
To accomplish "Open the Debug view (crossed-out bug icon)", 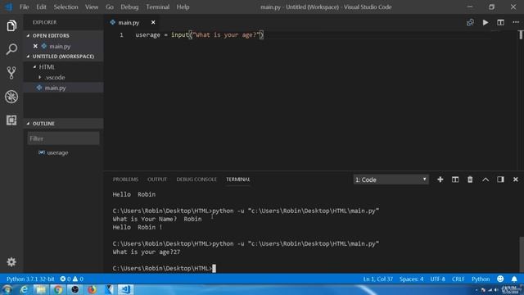I will click(x=11, y=97).
